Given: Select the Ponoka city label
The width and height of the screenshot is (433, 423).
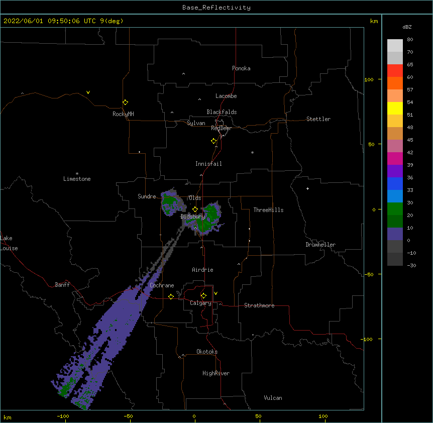Looking at the screenshot, I should [241, 68].
